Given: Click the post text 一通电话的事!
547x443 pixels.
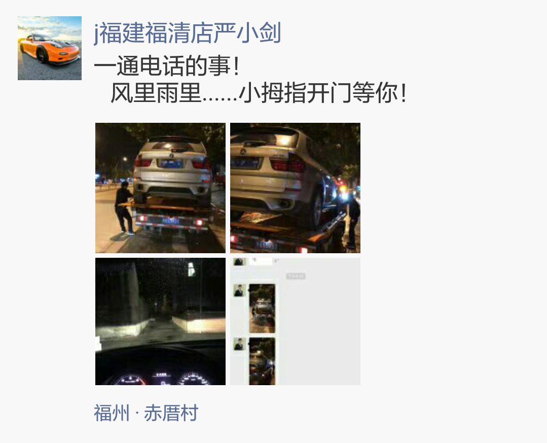Looking at the screenshot, I should [x=167, y=66].
